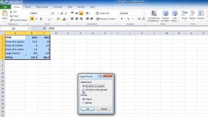Screen dimensions: 208x117
Task: Click Accounting Number Format dollar icon
Action: click(122, 19)
